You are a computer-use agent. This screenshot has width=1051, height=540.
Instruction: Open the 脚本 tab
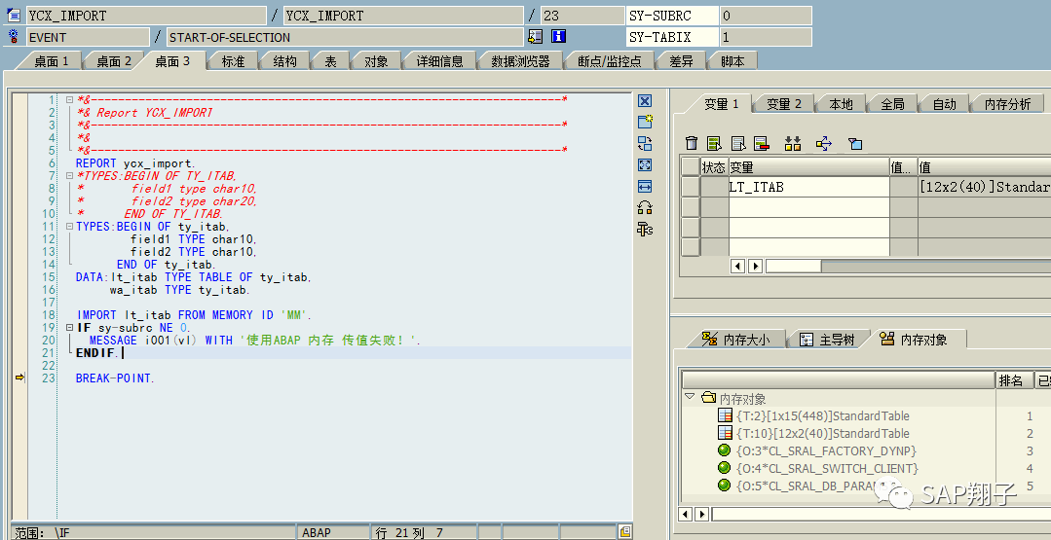[x=732, y=61]
